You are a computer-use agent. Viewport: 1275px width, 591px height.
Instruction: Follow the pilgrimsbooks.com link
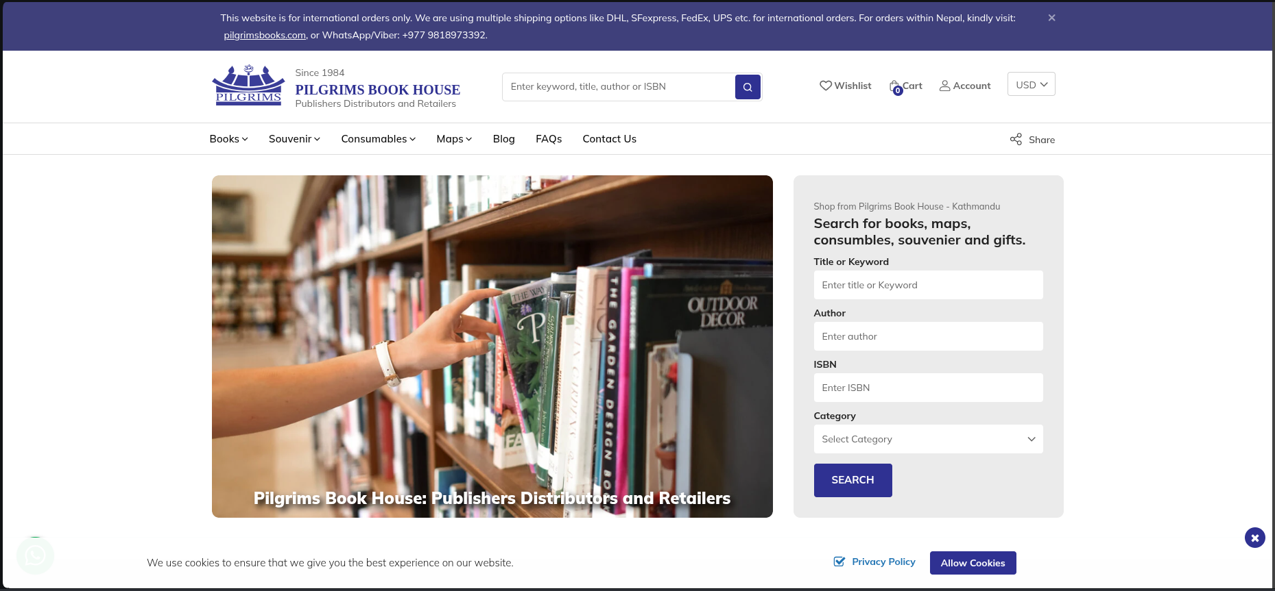click(265, 35)
